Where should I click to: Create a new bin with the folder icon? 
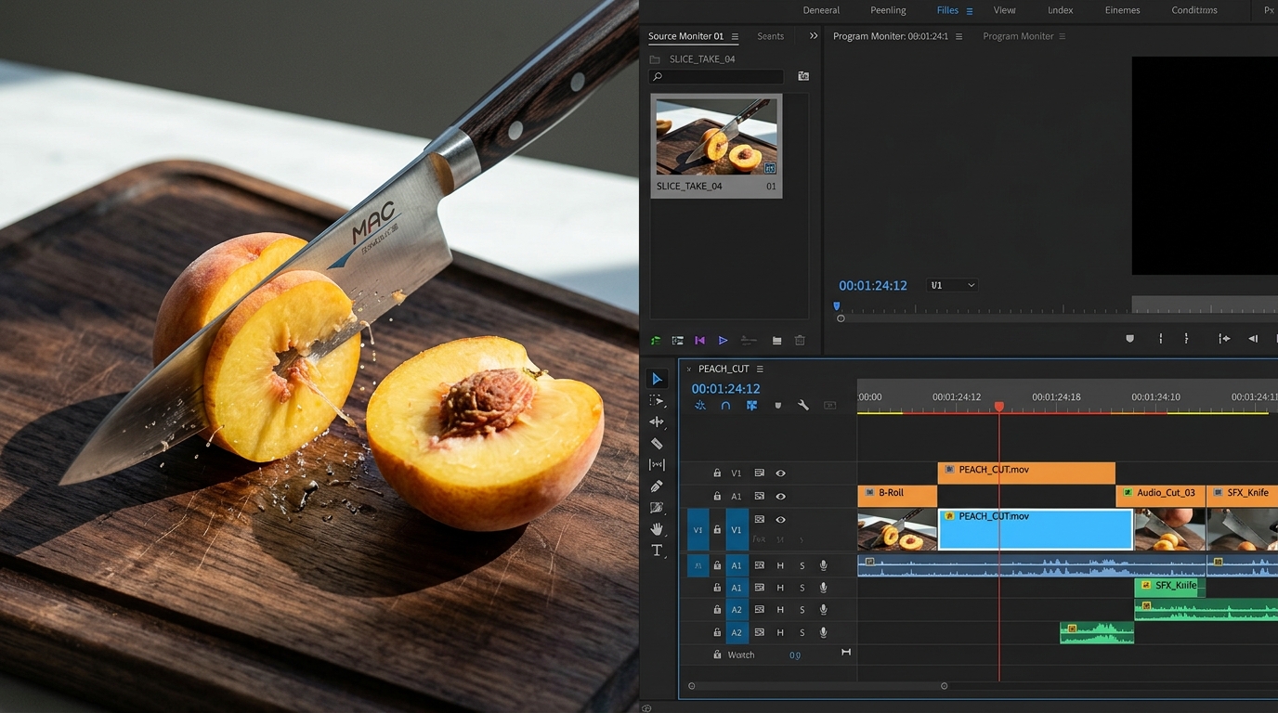776,341
